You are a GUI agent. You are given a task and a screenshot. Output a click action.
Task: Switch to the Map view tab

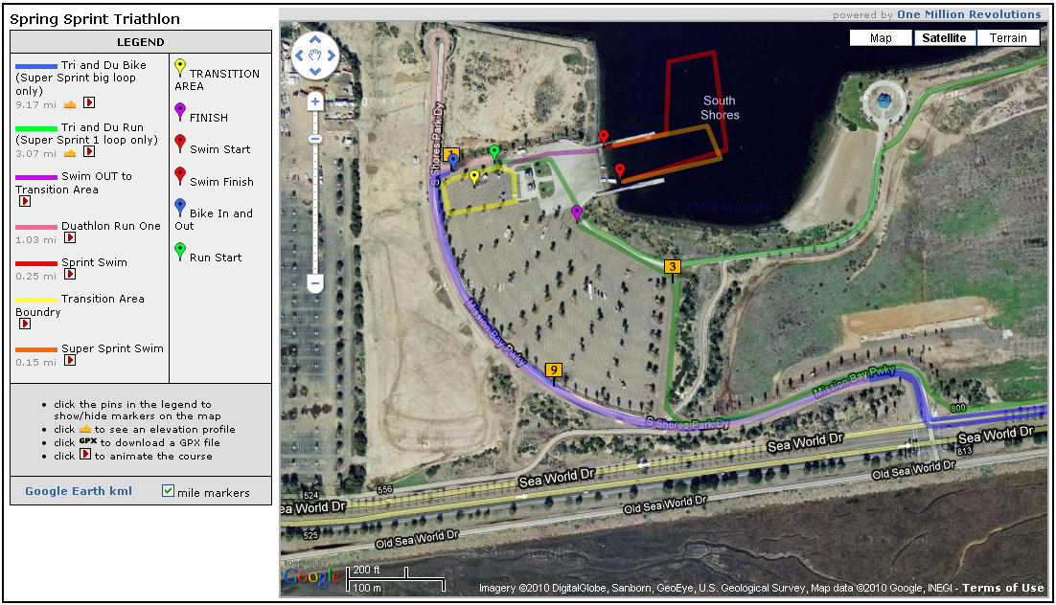point(881,38)
